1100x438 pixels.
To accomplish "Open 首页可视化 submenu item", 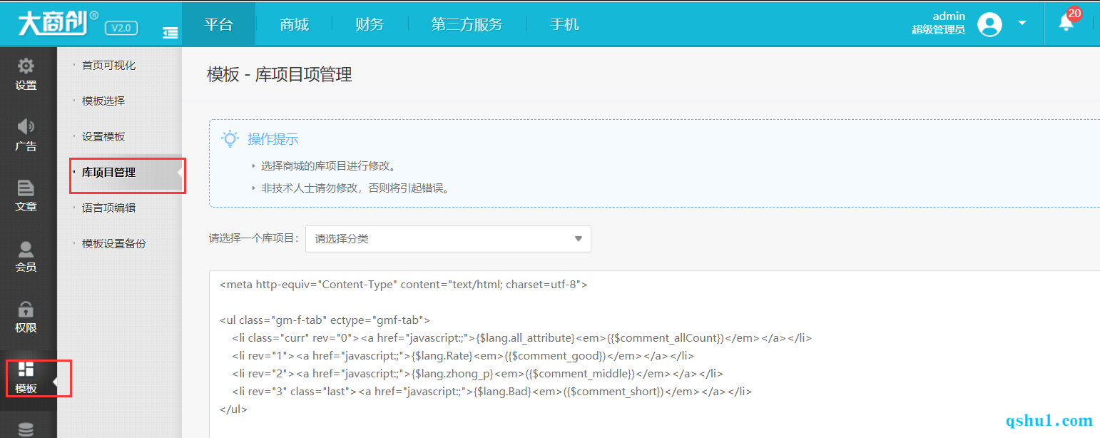I will point(108,65).
